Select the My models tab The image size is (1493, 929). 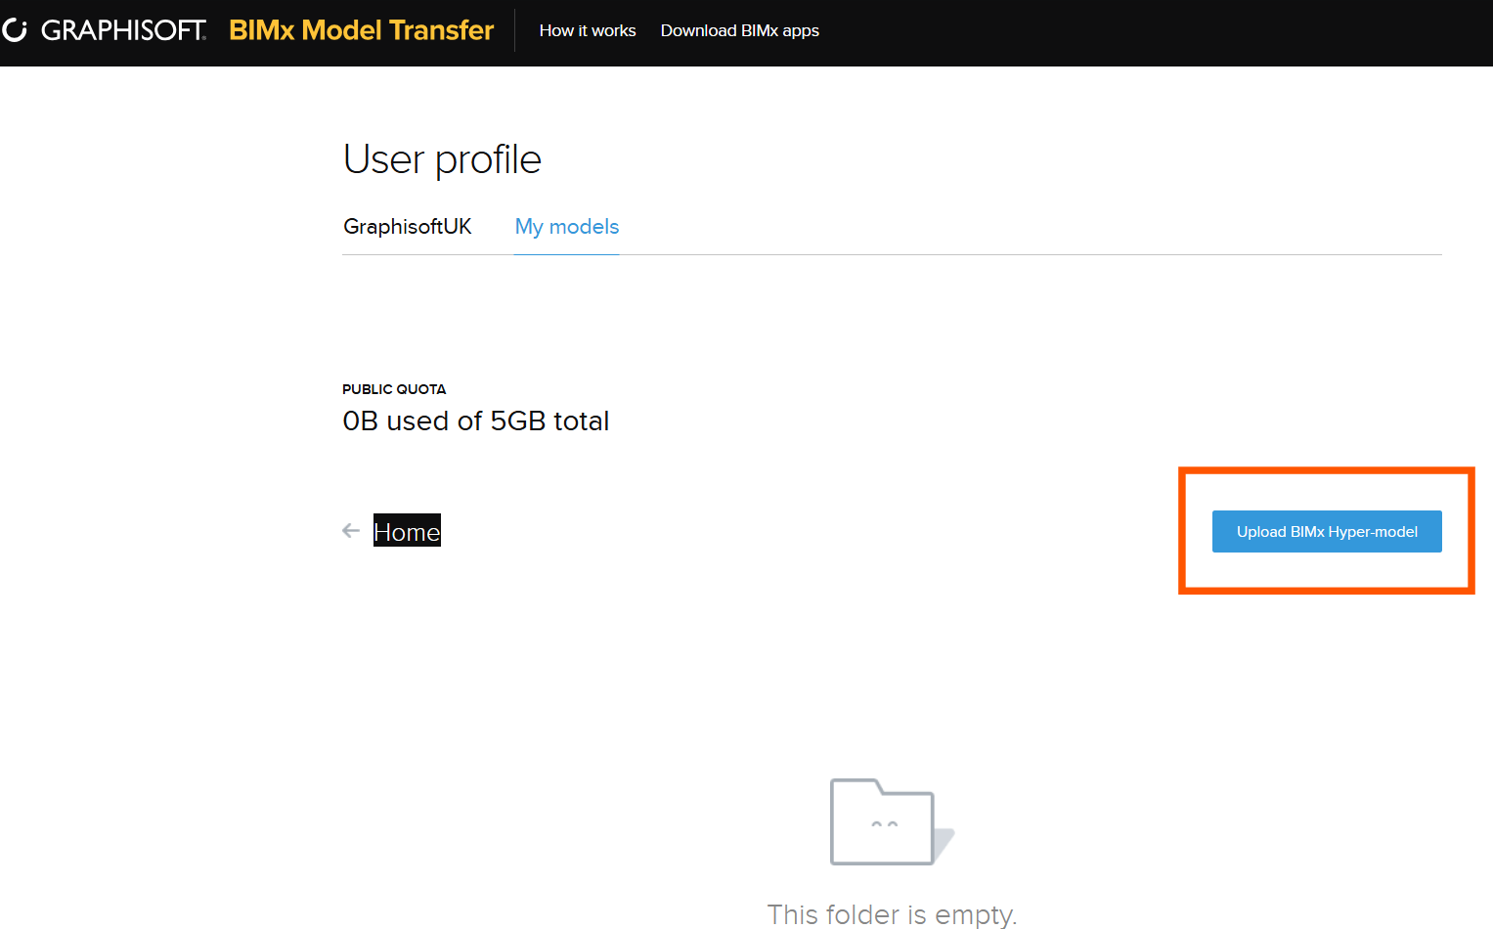(x=567, y=227)
